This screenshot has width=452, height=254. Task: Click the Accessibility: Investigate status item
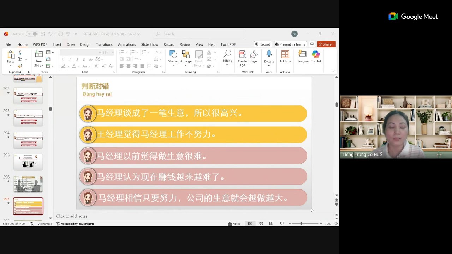coord(75,224)
